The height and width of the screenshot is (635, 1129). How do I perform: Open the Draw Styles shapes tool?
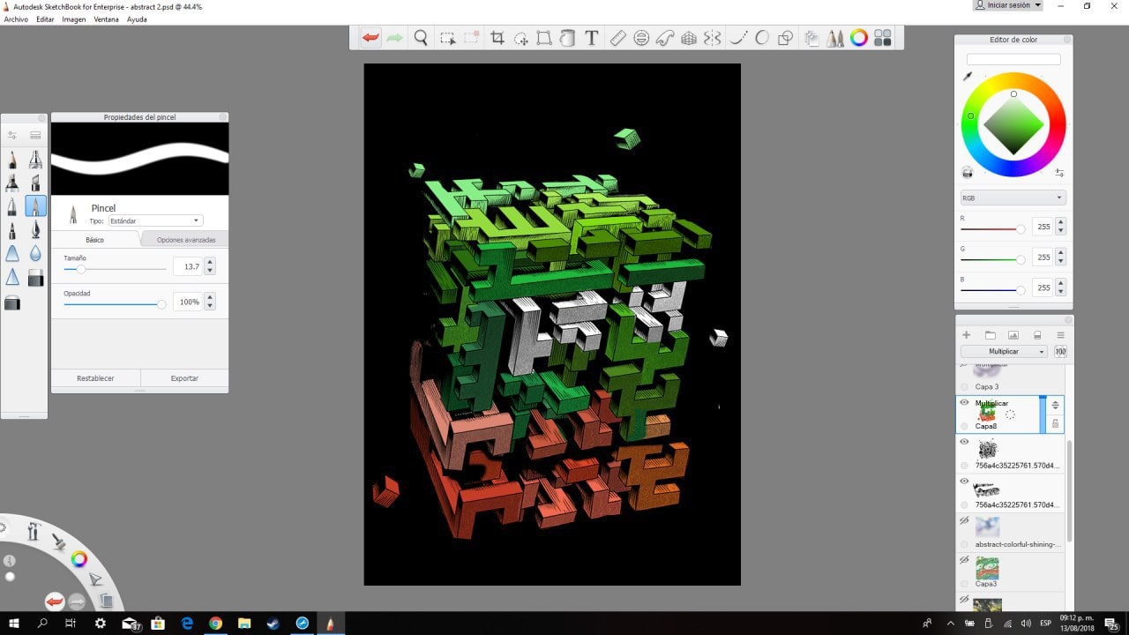tap(785, 38)
